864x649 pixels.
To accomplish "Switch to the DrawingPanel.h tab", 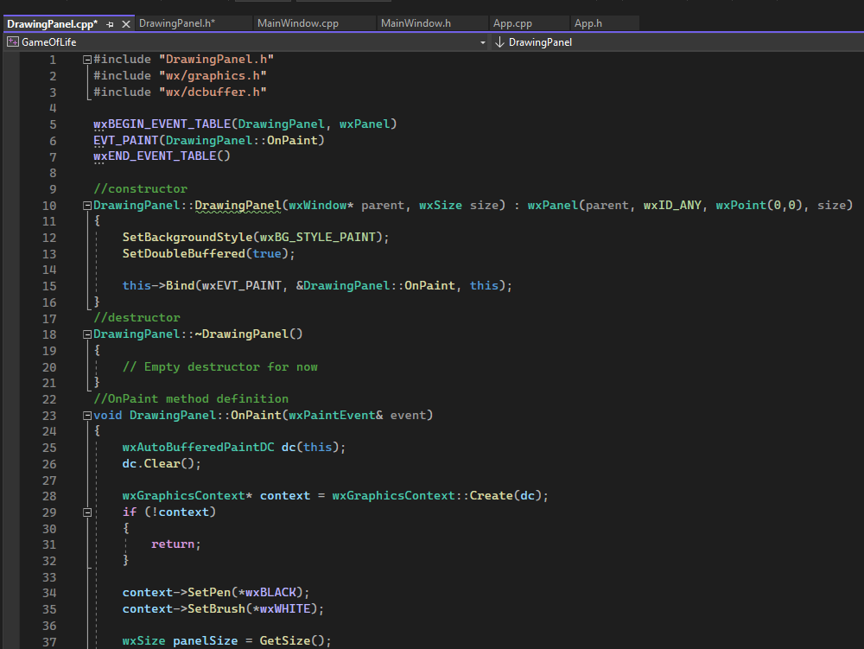I will 176,23.
